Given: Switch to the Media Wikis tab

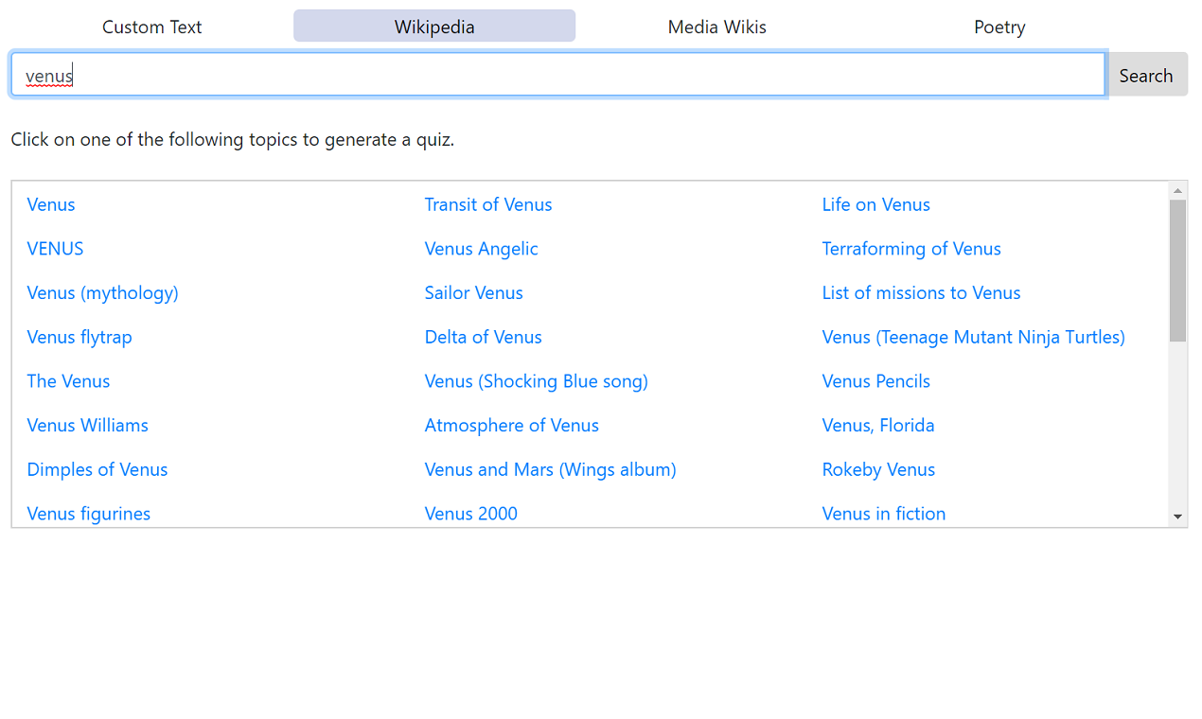Looking at the screenshot, I should [716, 26].
